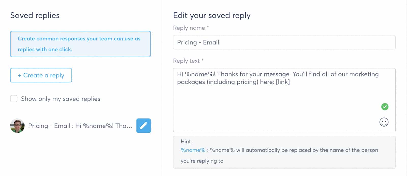Click the Reply name * label
Screen dimensions: 407x176
(x=191, y=28)
